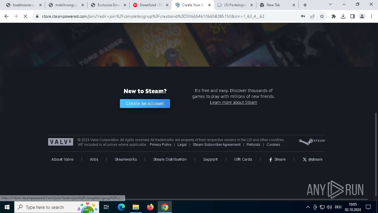Open Learn more about Steam link
Viewport: 378px width, 213px height.
coord(234,102)
